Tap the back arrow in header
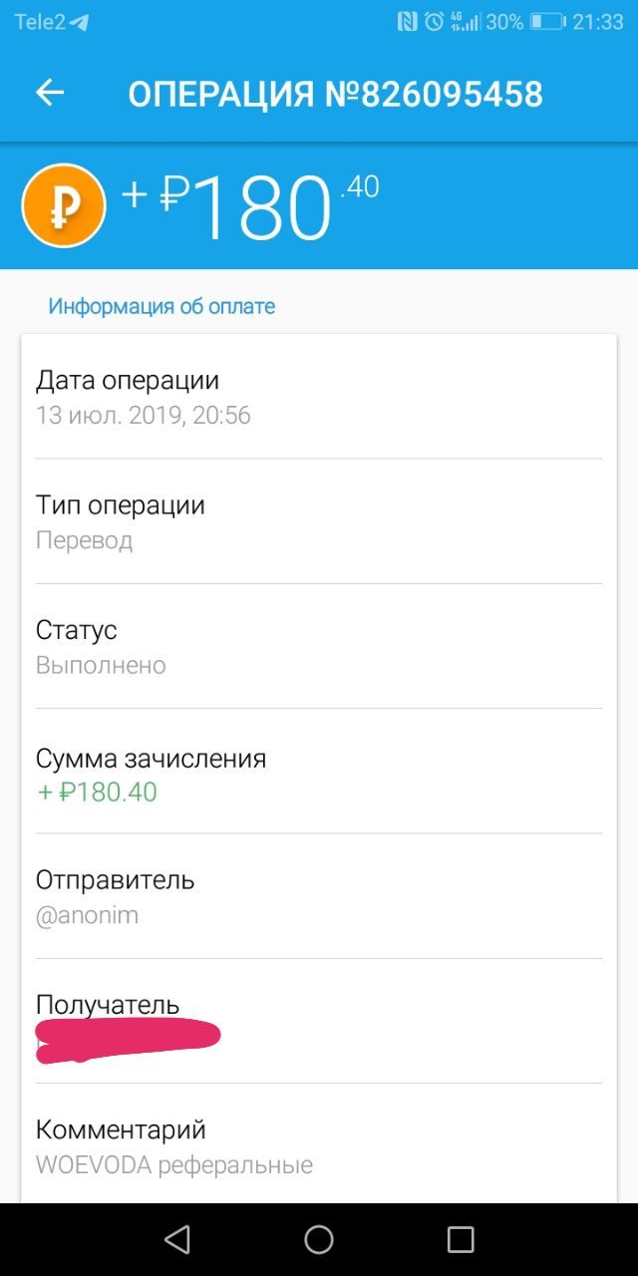The width and height of the screenshot is (638, 1276). 50,94
